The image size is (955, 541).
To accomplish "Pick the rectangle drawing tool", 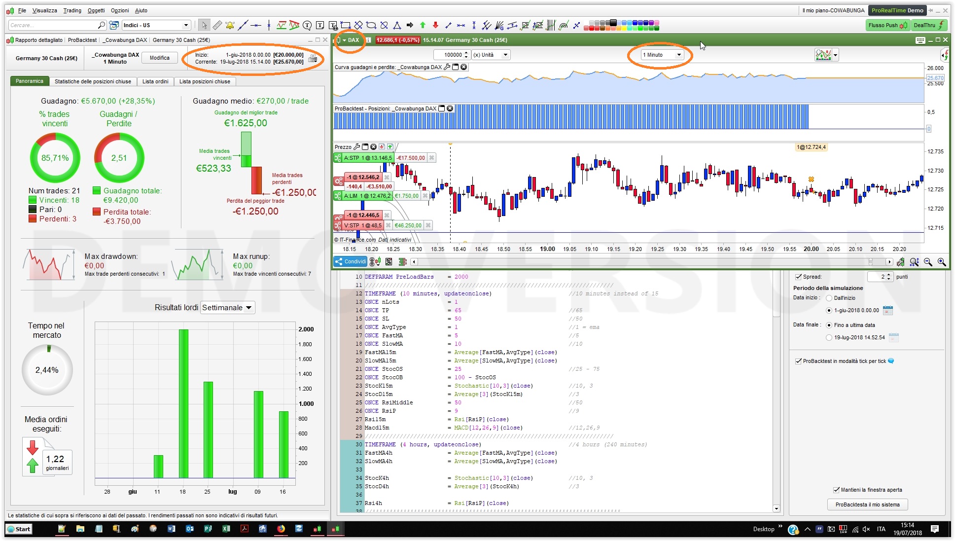I will click(x=346, y=25).
